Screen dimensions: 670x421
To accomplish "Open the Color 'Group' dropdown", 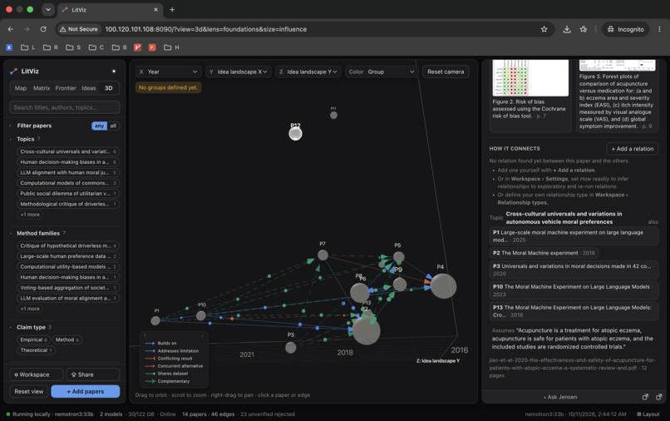I will click(x=382, y=72).
